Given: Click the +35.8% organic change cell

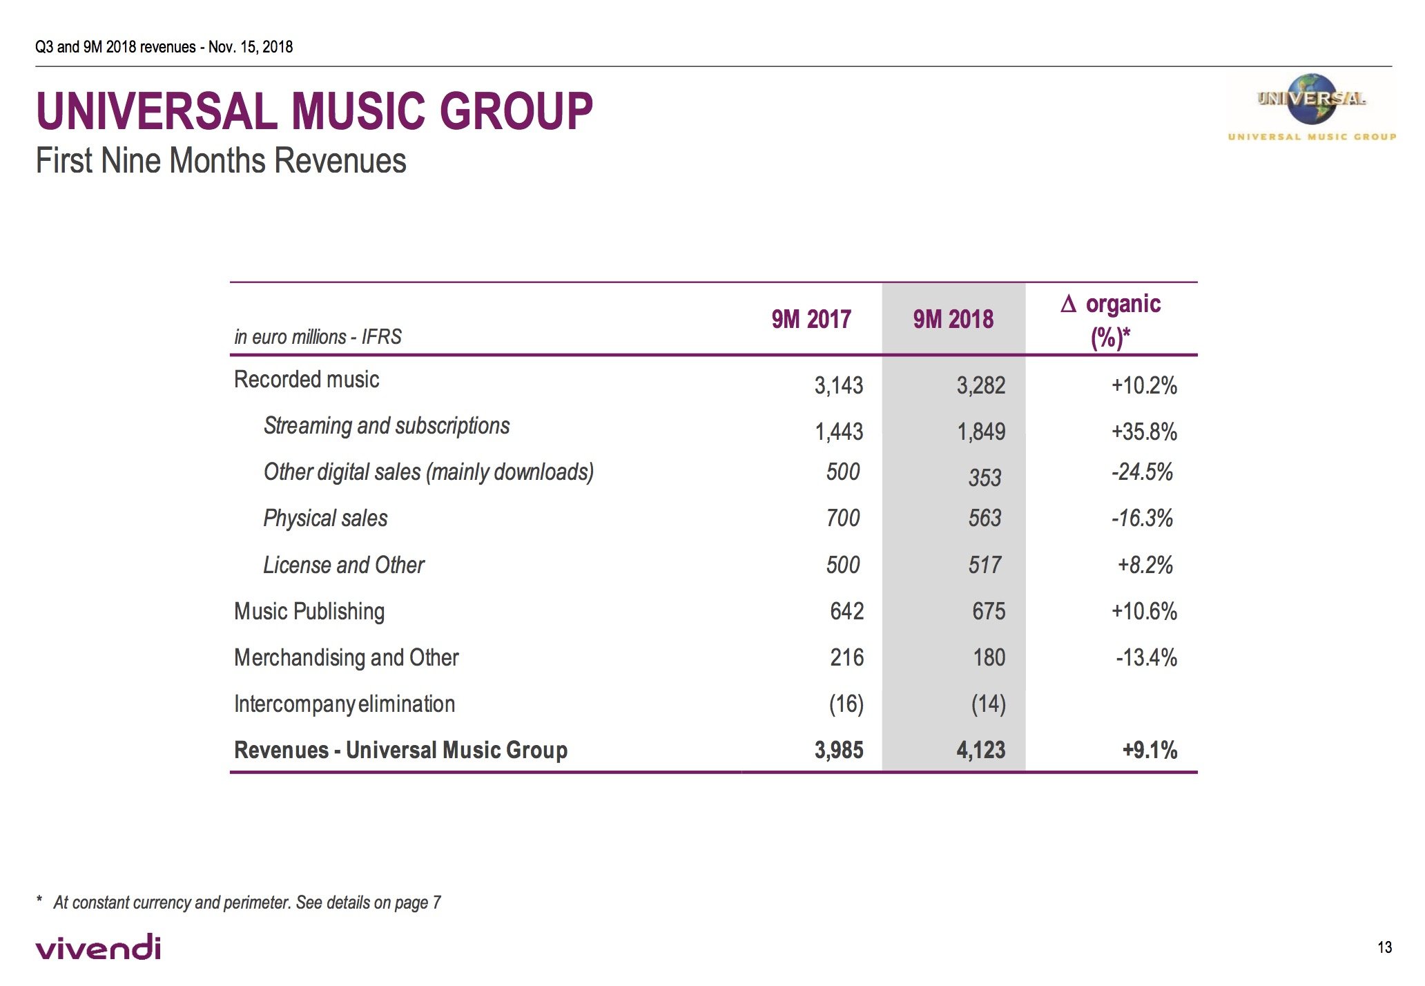Looking at the screenshot, I should click(x=1144, y=432).
